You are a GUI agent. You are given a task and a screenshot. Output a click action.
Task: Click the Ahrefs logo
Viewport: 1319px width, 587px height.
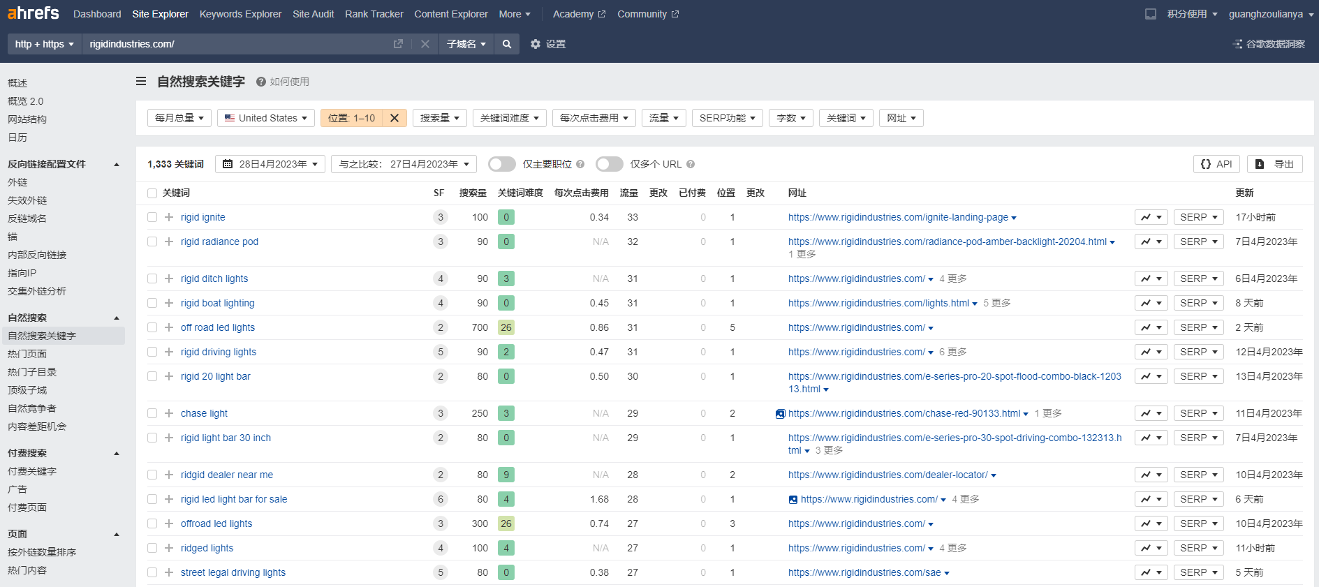pyautogui.click(x=34, y=13)
